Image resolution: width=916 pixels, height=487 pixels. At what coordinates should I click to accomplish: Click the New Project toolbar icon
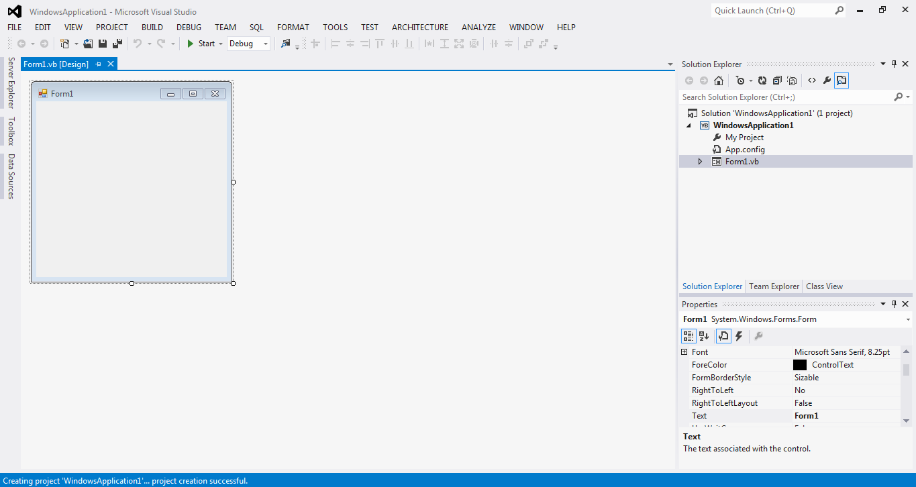[64, 44]
